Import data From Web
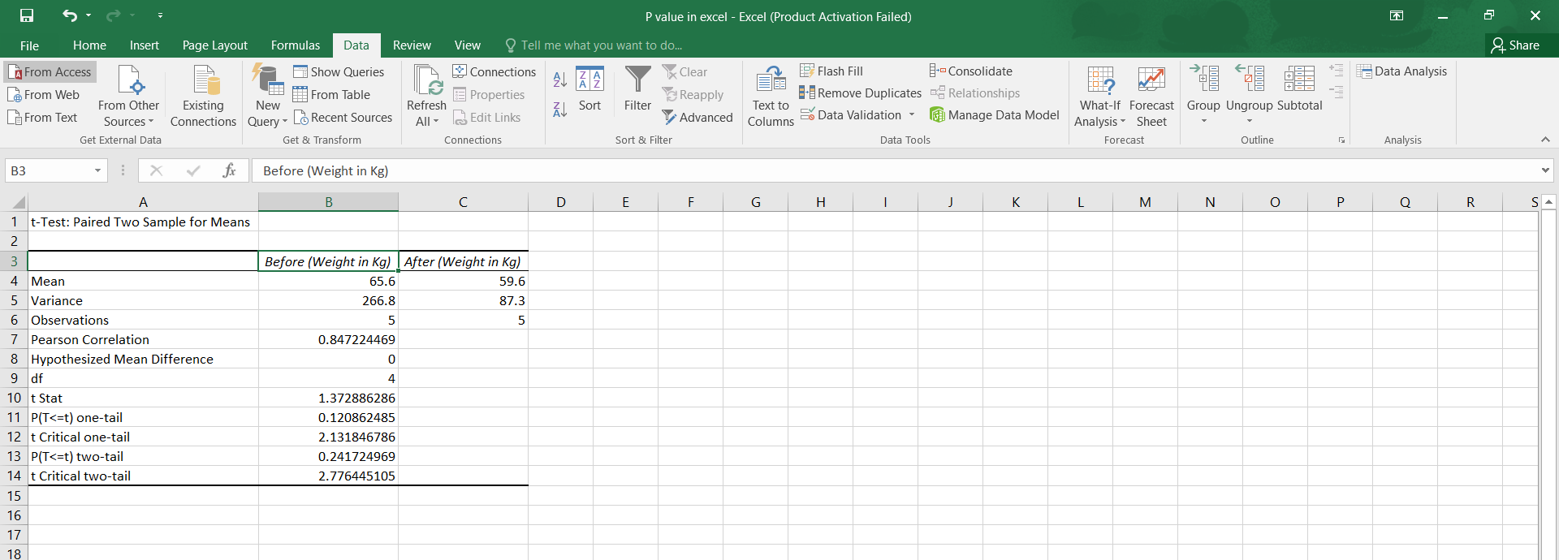This screenshot has height=560, width=1559. coord(44,95)
